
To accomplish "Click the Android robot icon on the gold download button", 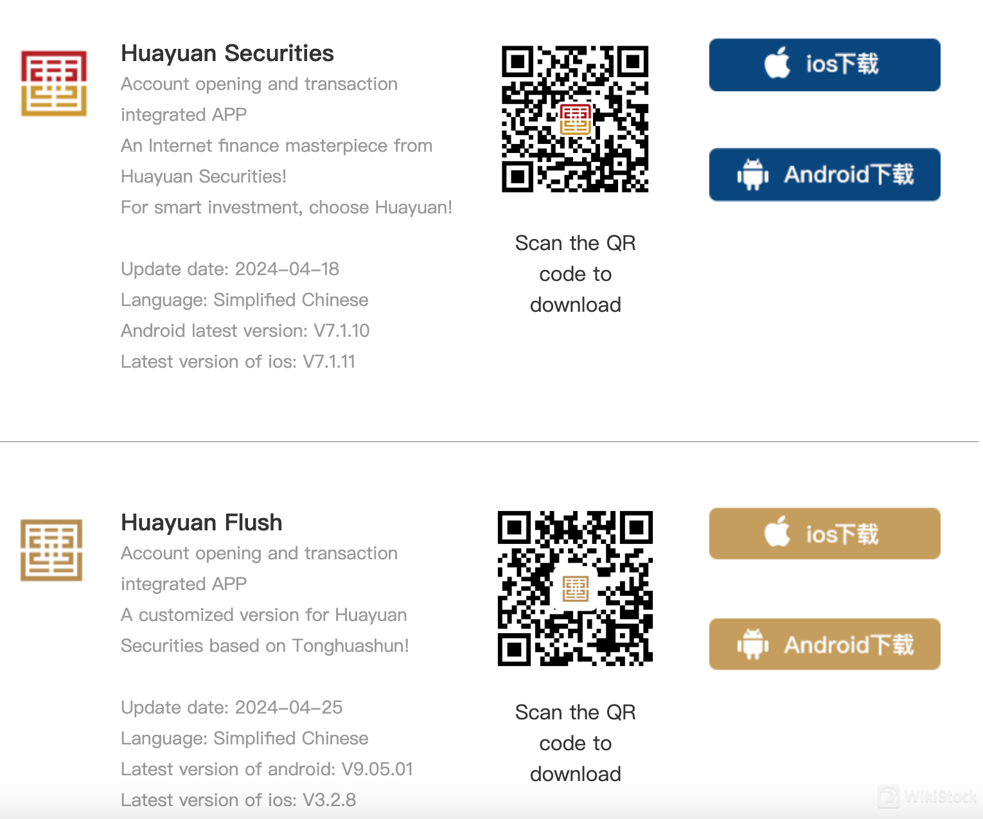I will pos(753,643).
